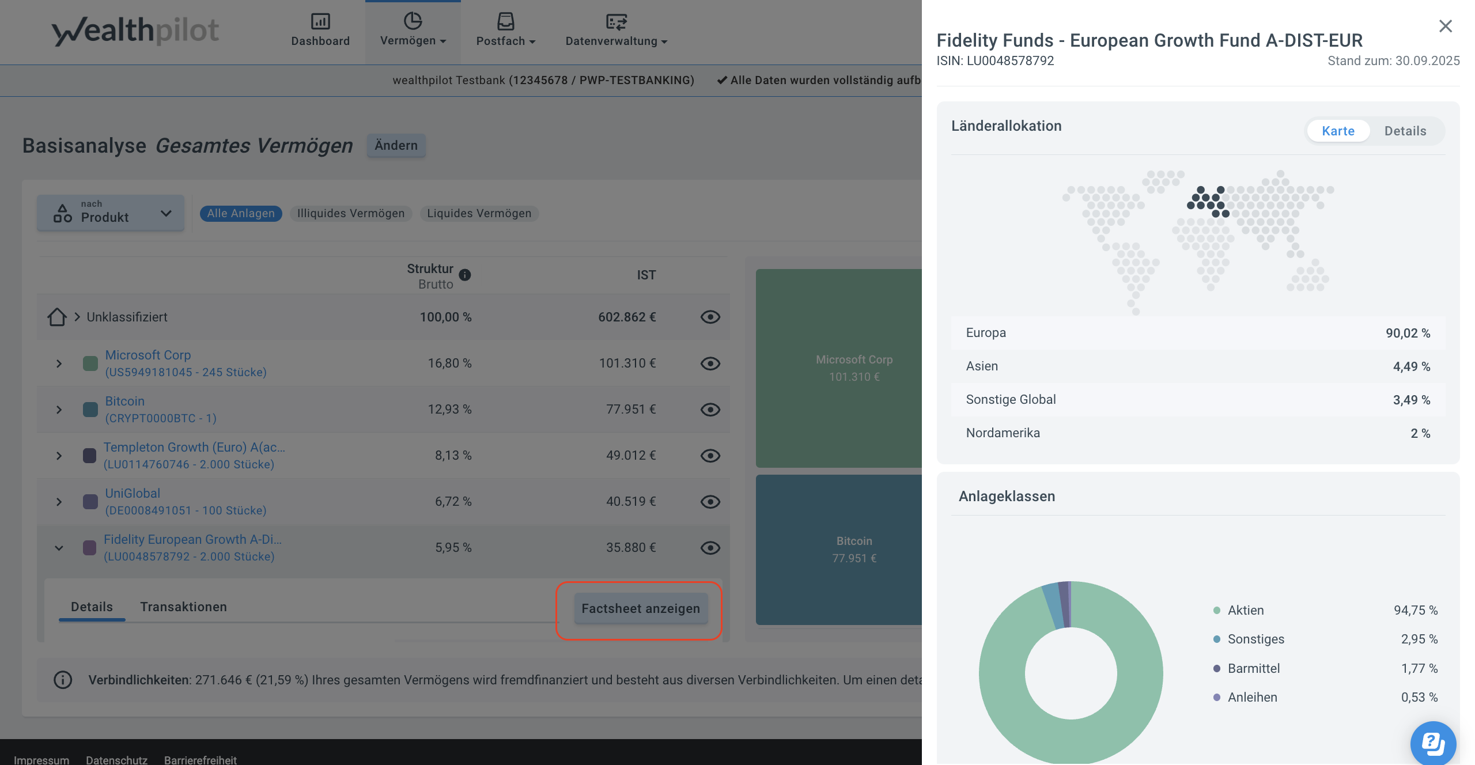Toggle the UniGlobal eye visibility icon
The width and height of the screenshot is (1475, 765).
pyautogui.click(x=710, y=502)
